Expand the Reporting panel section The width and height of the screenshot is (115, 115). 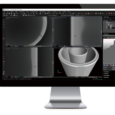(106, 77)
